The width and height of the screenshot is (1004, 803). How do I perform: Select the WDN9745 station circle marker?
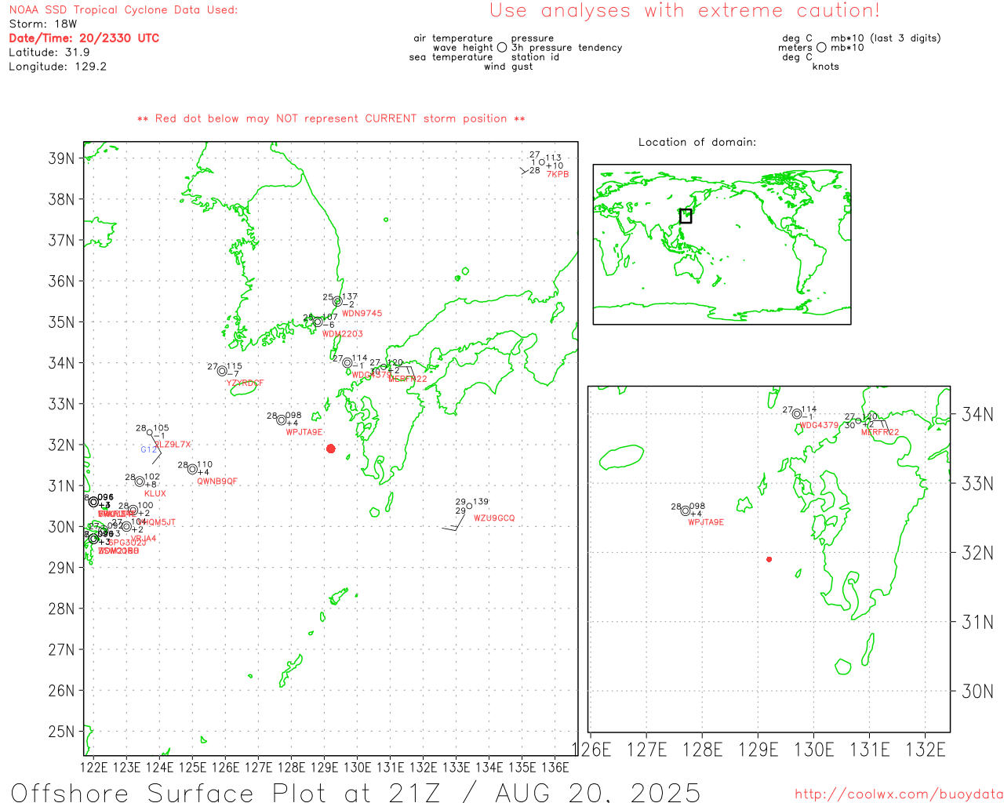(337, 301)
